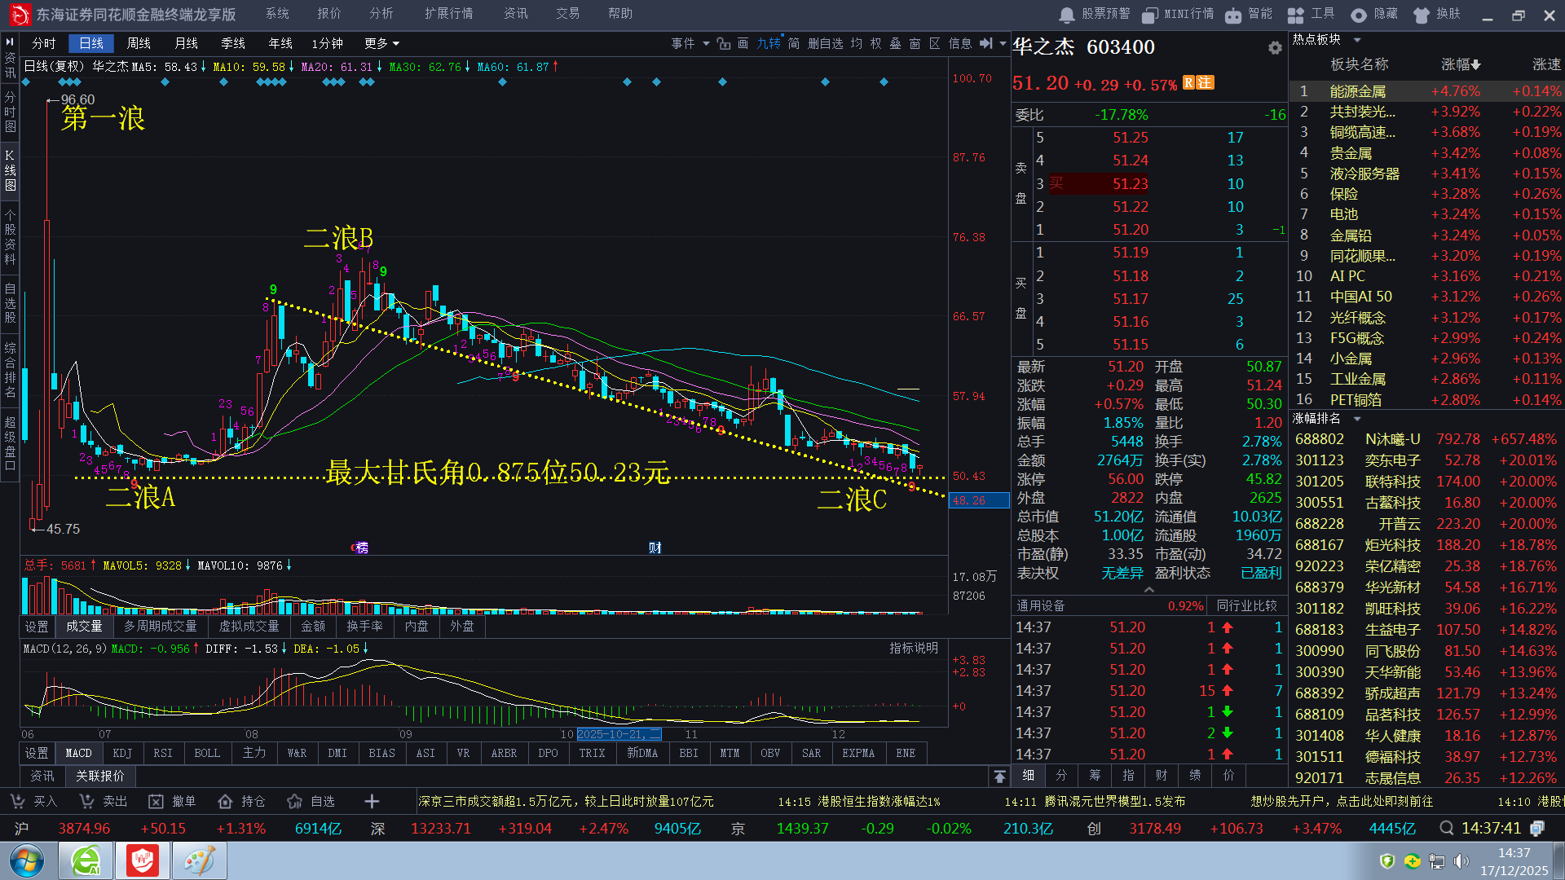Open 持仓 holdings house icon
The width and height of the screenshot is (1565, 880).
point(225,802)
